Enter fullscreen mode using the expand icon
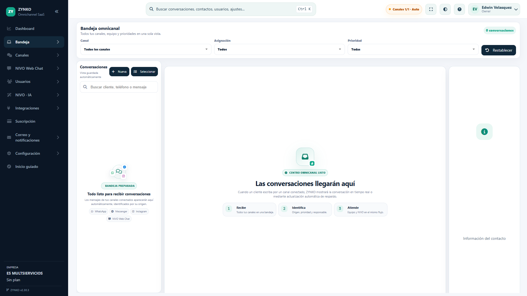The width and height of the screenshot is (527, 296). tap(431, 9)
